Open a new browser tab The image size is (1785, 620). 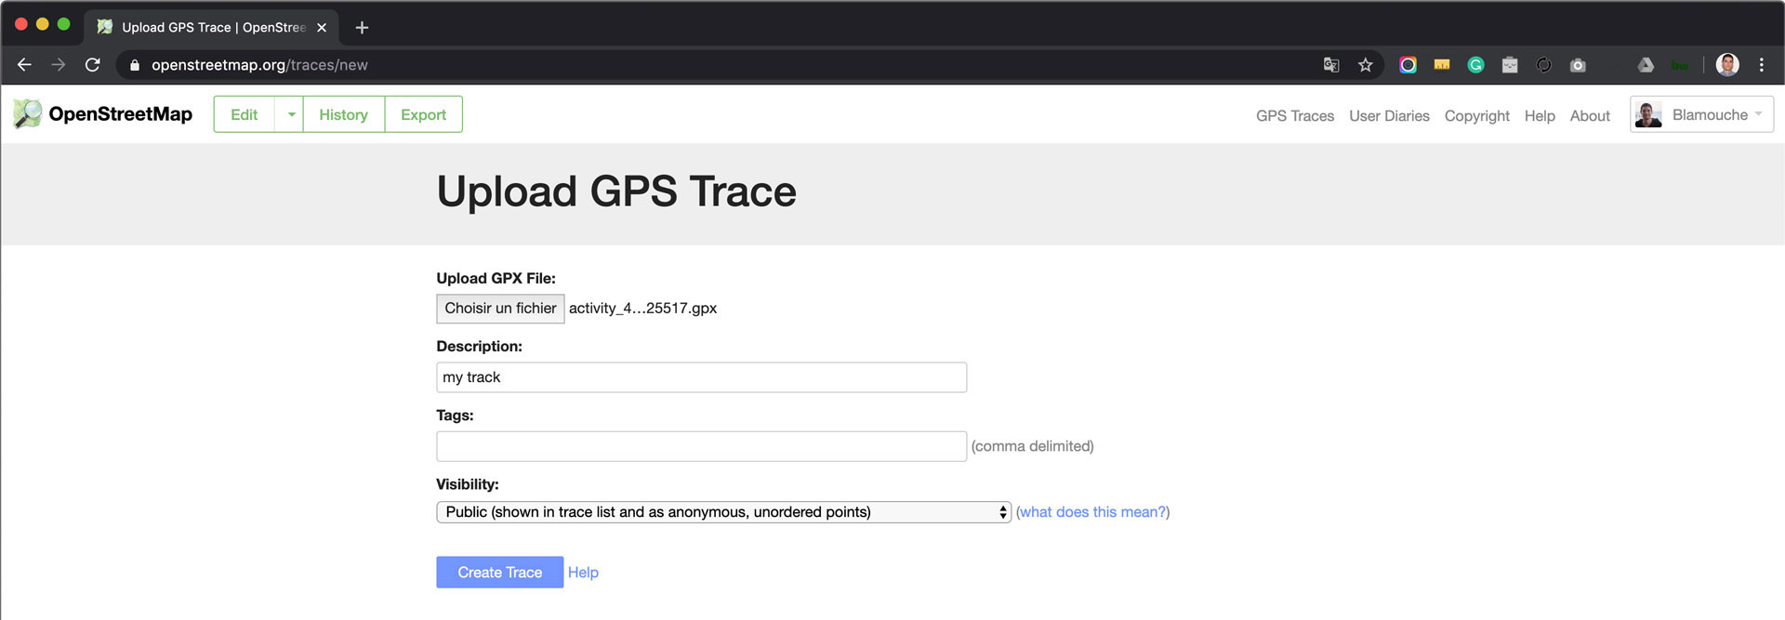click(x=363, y=28)
